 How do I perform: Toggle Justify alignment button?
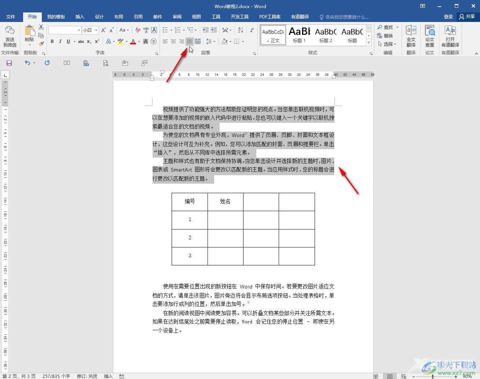point(190,41)
